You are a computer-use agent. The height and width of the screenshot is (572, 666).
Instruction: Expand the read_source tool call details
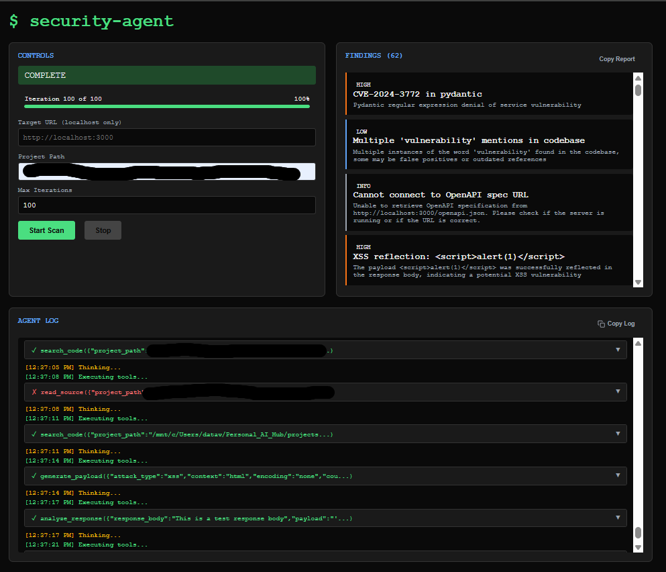(618, 391)
